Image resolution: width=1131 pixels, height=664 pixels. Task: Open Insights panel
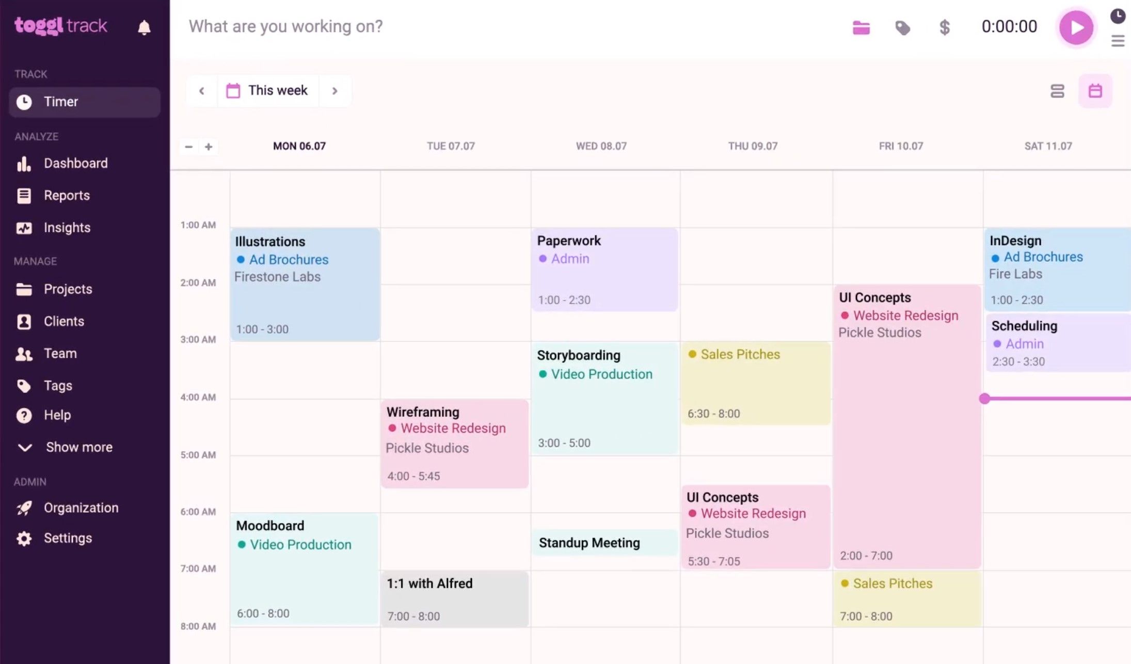[x=67, y=228]
